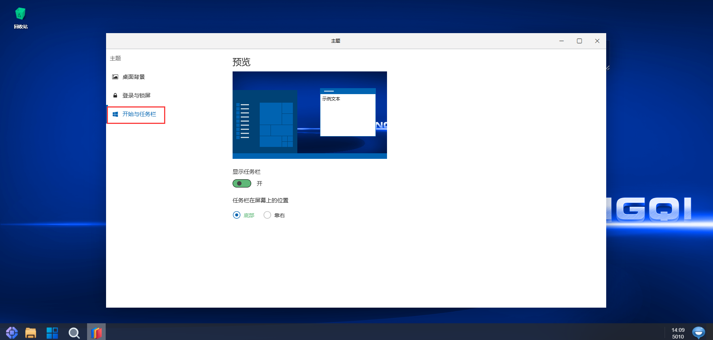Open the file manager taskbar icon

tap(31, 333)
